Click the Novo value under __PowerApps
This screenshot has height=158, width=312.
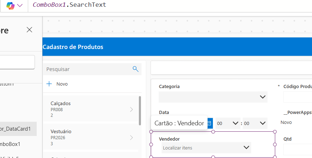pos(286,122)
